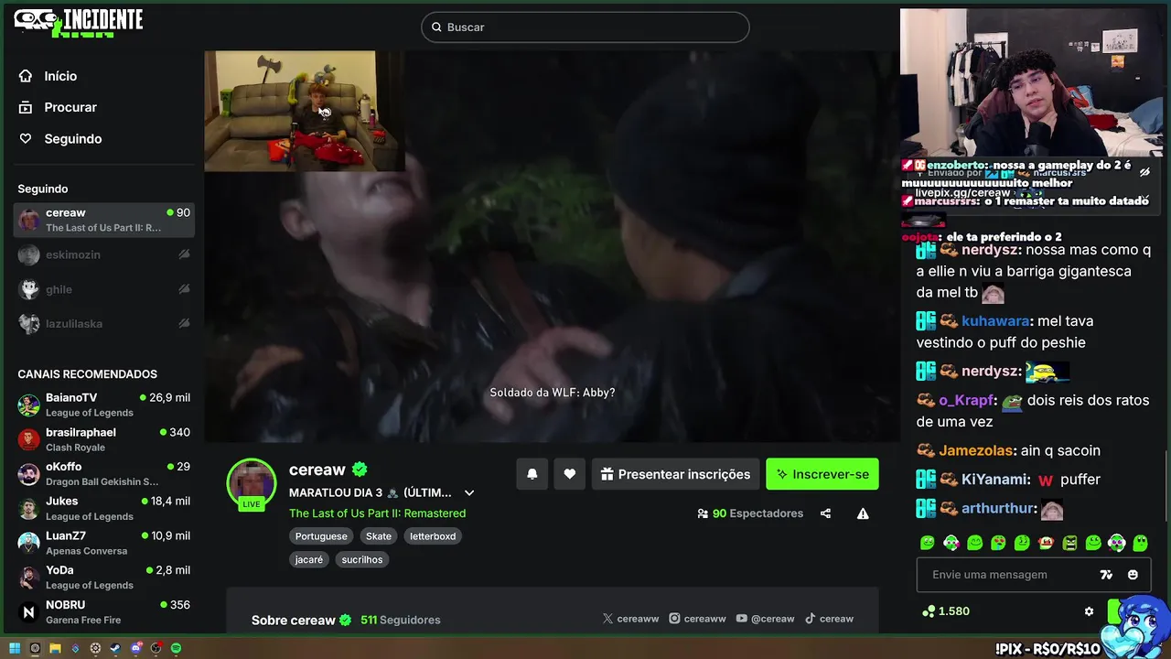Screen dimensions: 1171x659
Task: Select cereaw in the followed channels list
Action: click(x=103, y=220)
